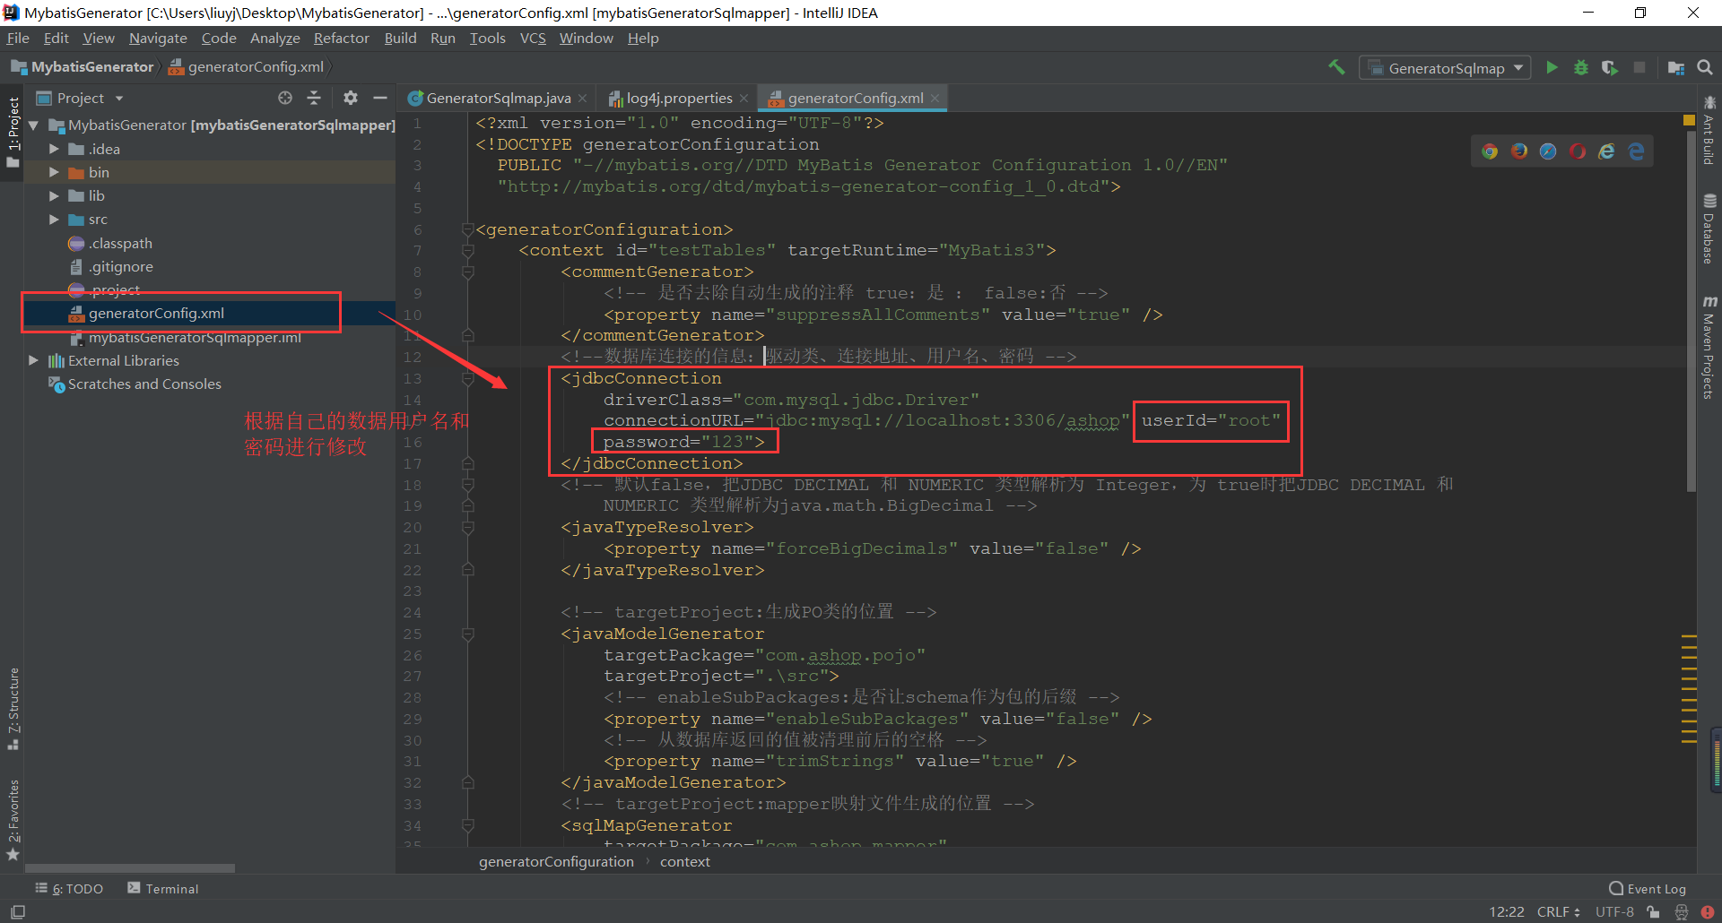Click the Project panel horizontal scrollbar

coord(130,867)
